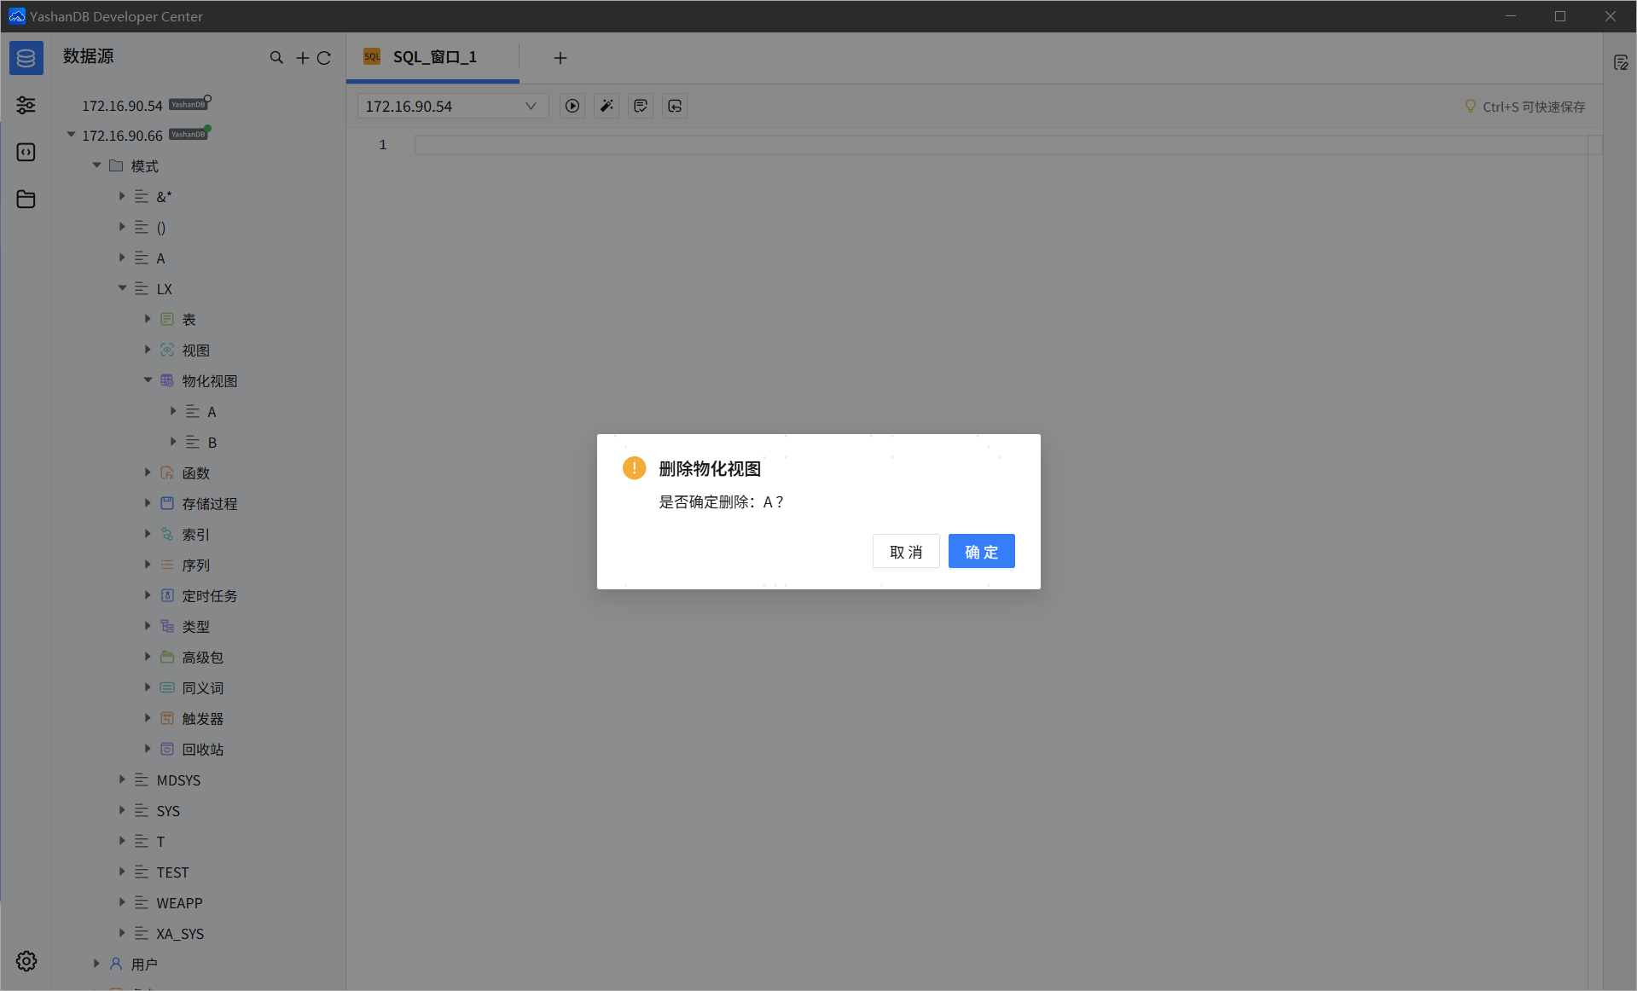Select materialized view B in the tree
1637x991 pixels.
pyautogui.click(x=212, y=443)
